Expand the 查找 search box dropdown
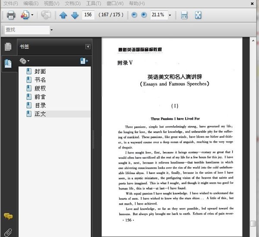Image resolution: width=259 pixels, height=237 pixels. (51, 30)
